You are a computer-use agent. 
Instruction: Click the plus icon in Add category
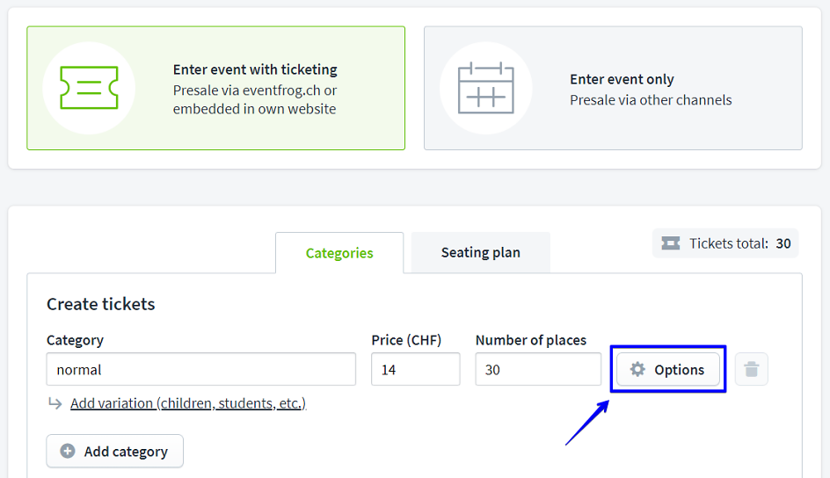click(68, 452)
